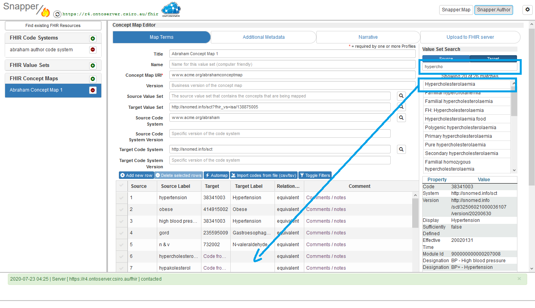
Task: Click Comments / notes for row 2 obese
Action: (326, 209)
